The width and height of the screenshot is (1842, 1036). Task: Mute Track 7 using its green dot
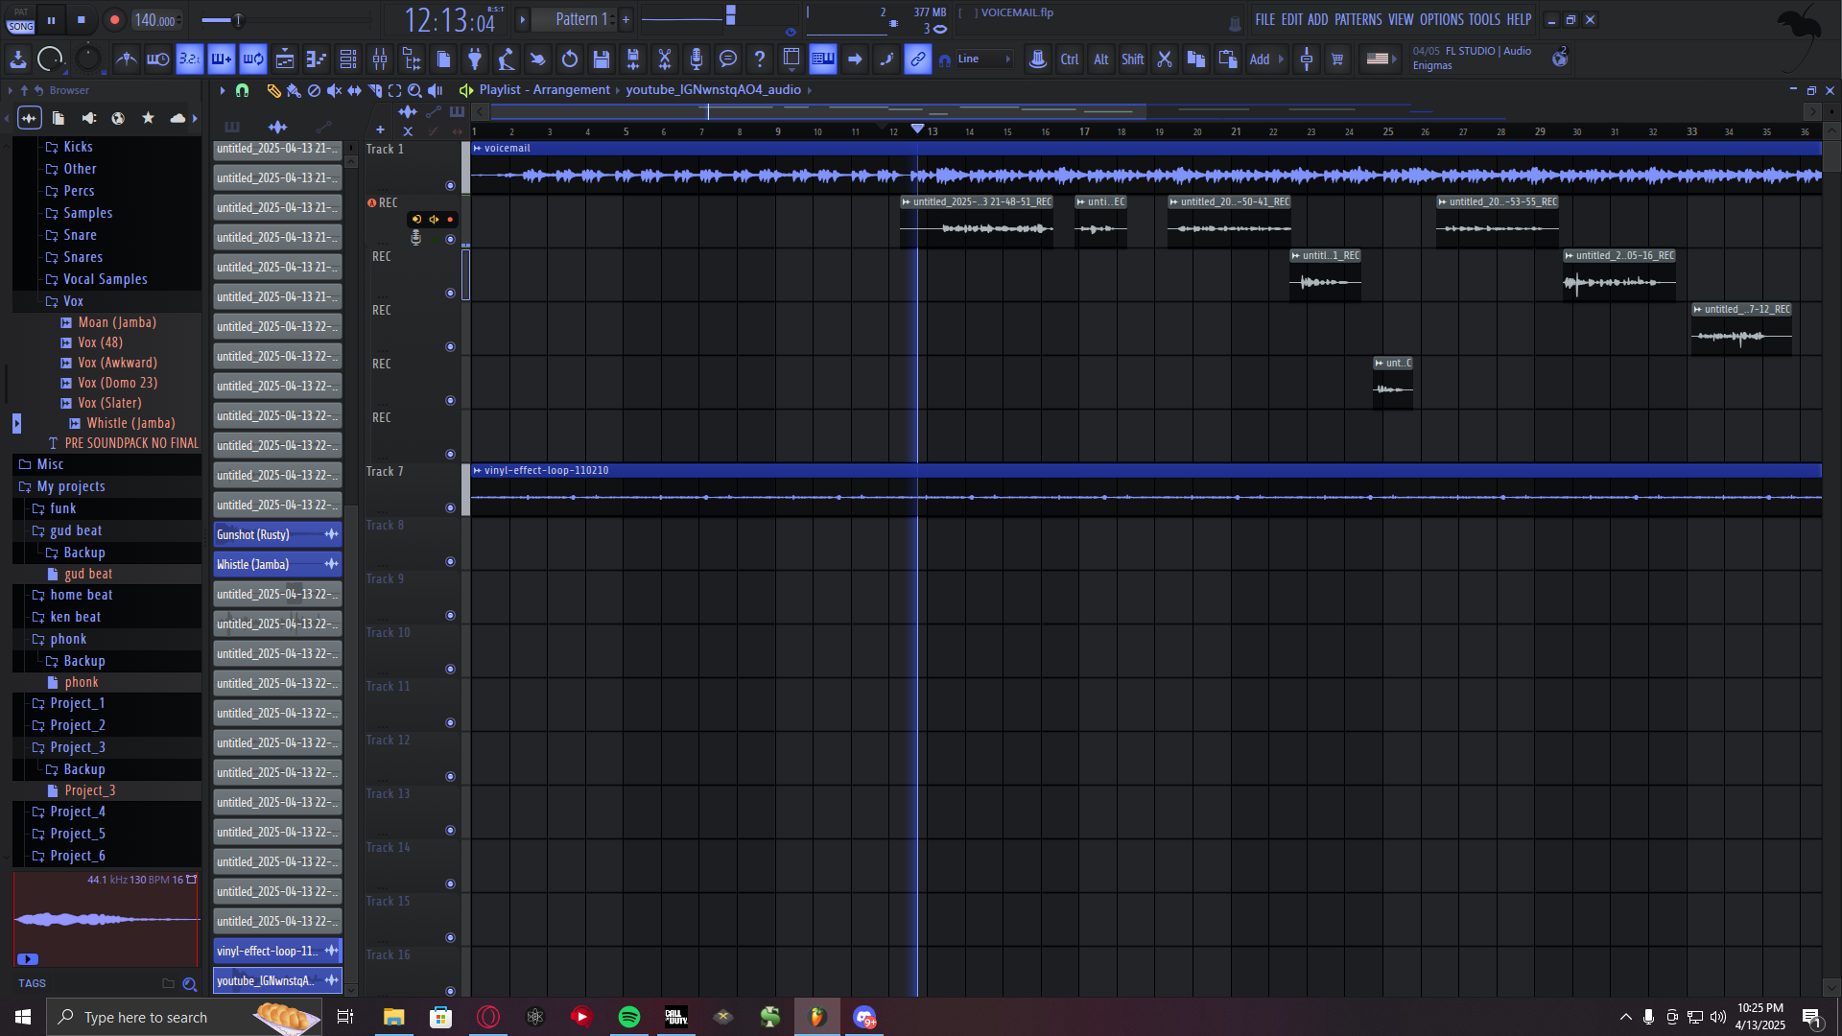[x=450, y=508]
